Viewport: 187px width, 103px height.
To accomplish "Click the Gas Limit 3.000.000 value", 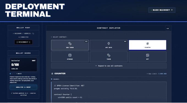I will point(163,74).
